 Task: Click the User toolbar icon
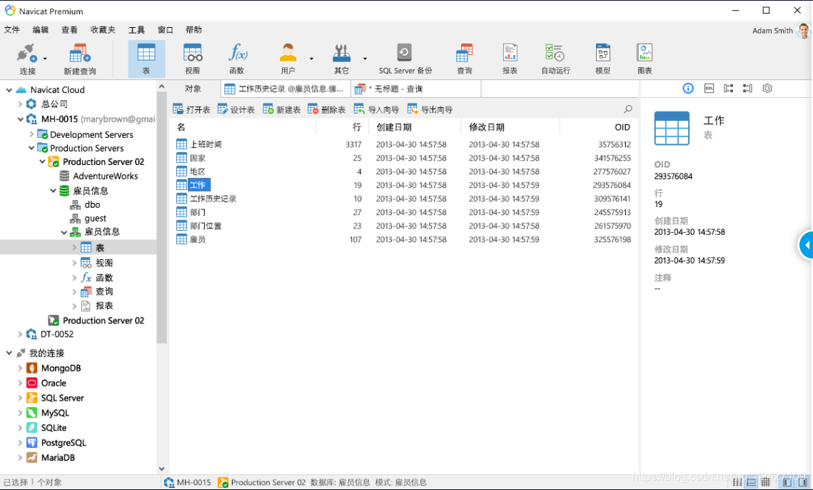[x=288, y=59]
